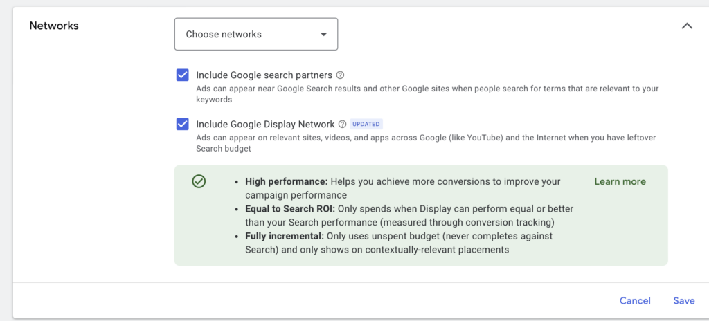Click the Display Network description text

click(x=426, y=143)
